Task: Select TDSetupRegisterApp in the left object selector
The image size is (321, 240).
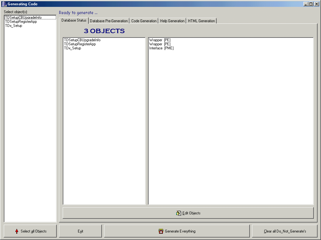Action: tap(21, 22)
